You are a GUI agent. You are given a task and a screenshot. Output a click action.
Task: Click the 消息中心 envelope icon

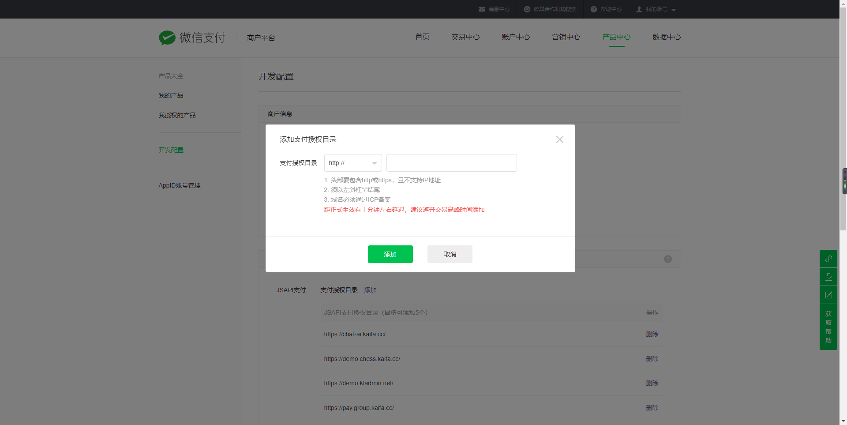click(x=482, y=9)
